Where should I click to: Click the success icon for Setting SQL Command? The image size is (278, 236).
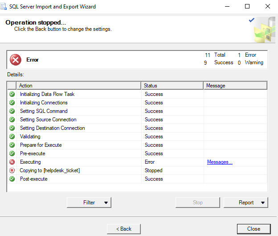[x=12, y=111]
